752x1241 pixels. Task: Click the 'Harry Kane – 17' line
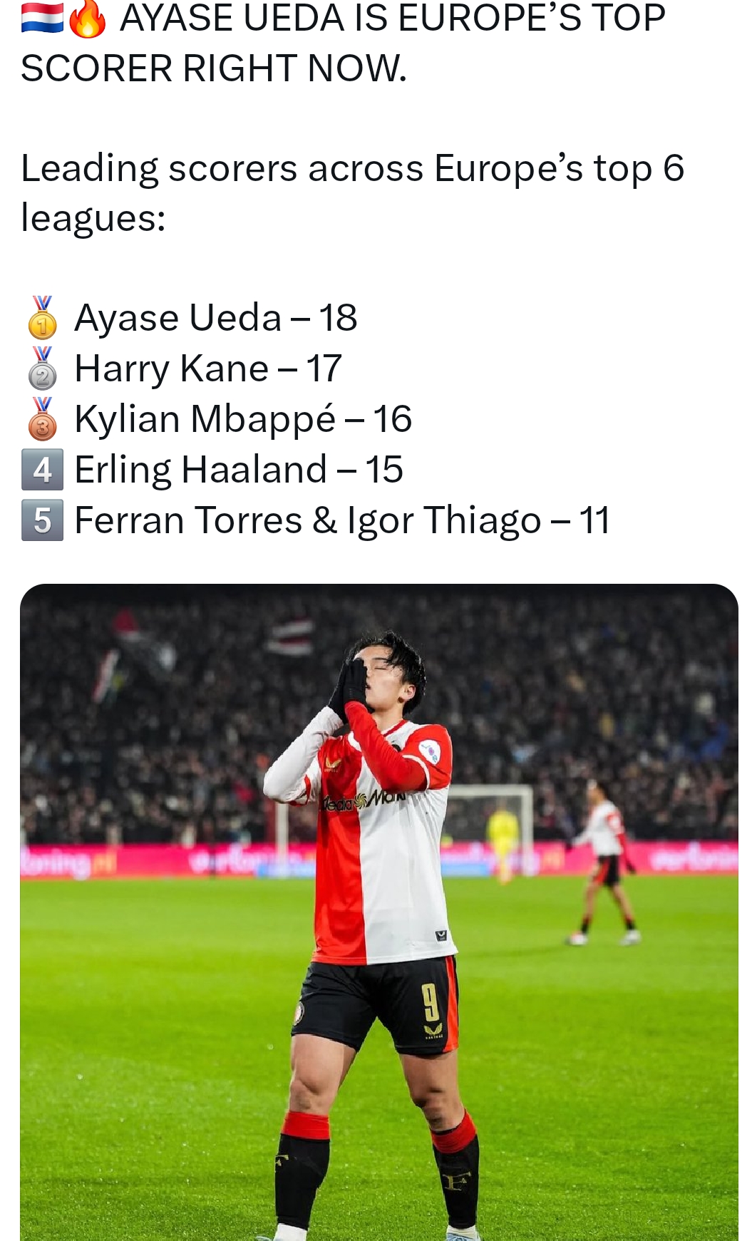coord(208,368)
